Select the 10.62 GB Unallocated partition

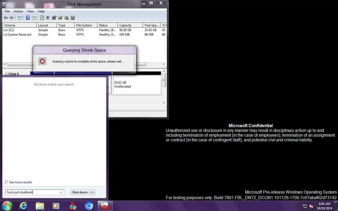point(137,85)
